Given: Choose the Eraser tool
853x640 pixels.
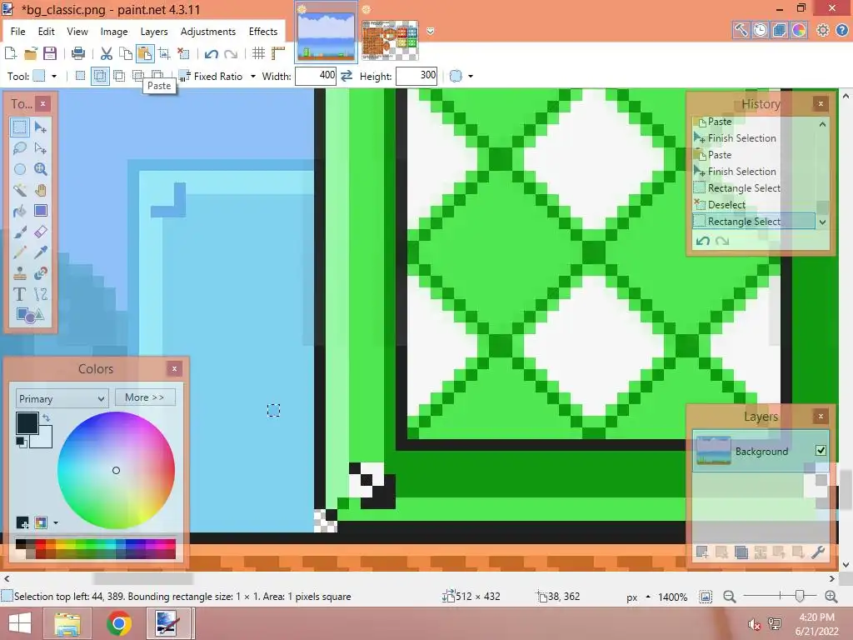Looking at the screenshot, I should click(41, 232).
